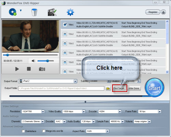This screenshot has width=171, height=137.
Task: Take a snapshot with the camera icon
Action: (x=42, y=69)
